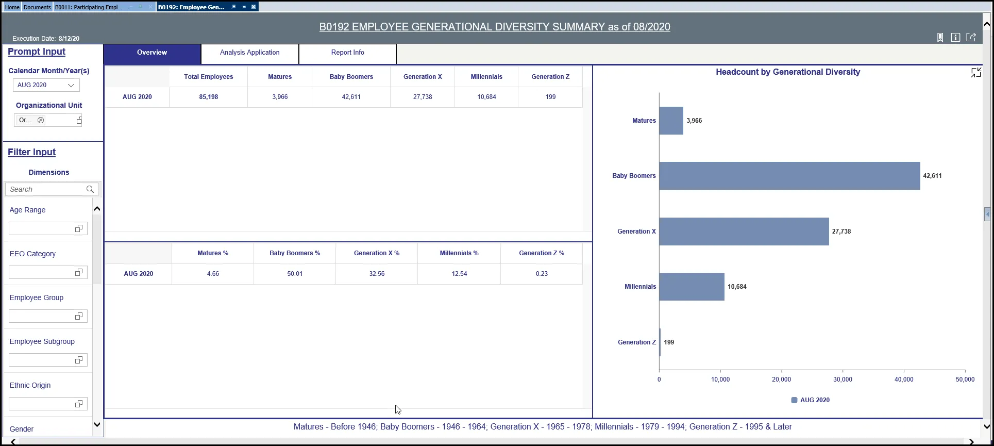Open the report information icon
The image size is (994, 446).
[955, 38]
